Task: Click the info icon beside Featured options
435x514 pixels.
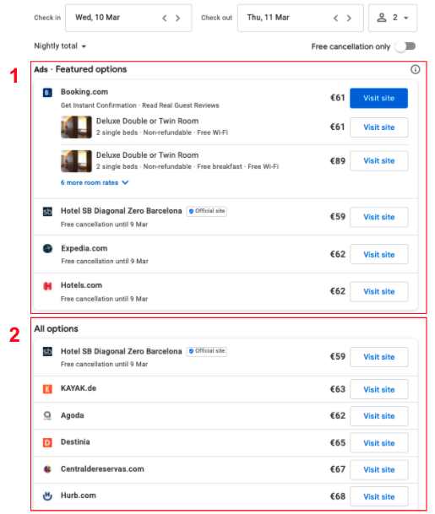Action: click(x=415, y=69)
